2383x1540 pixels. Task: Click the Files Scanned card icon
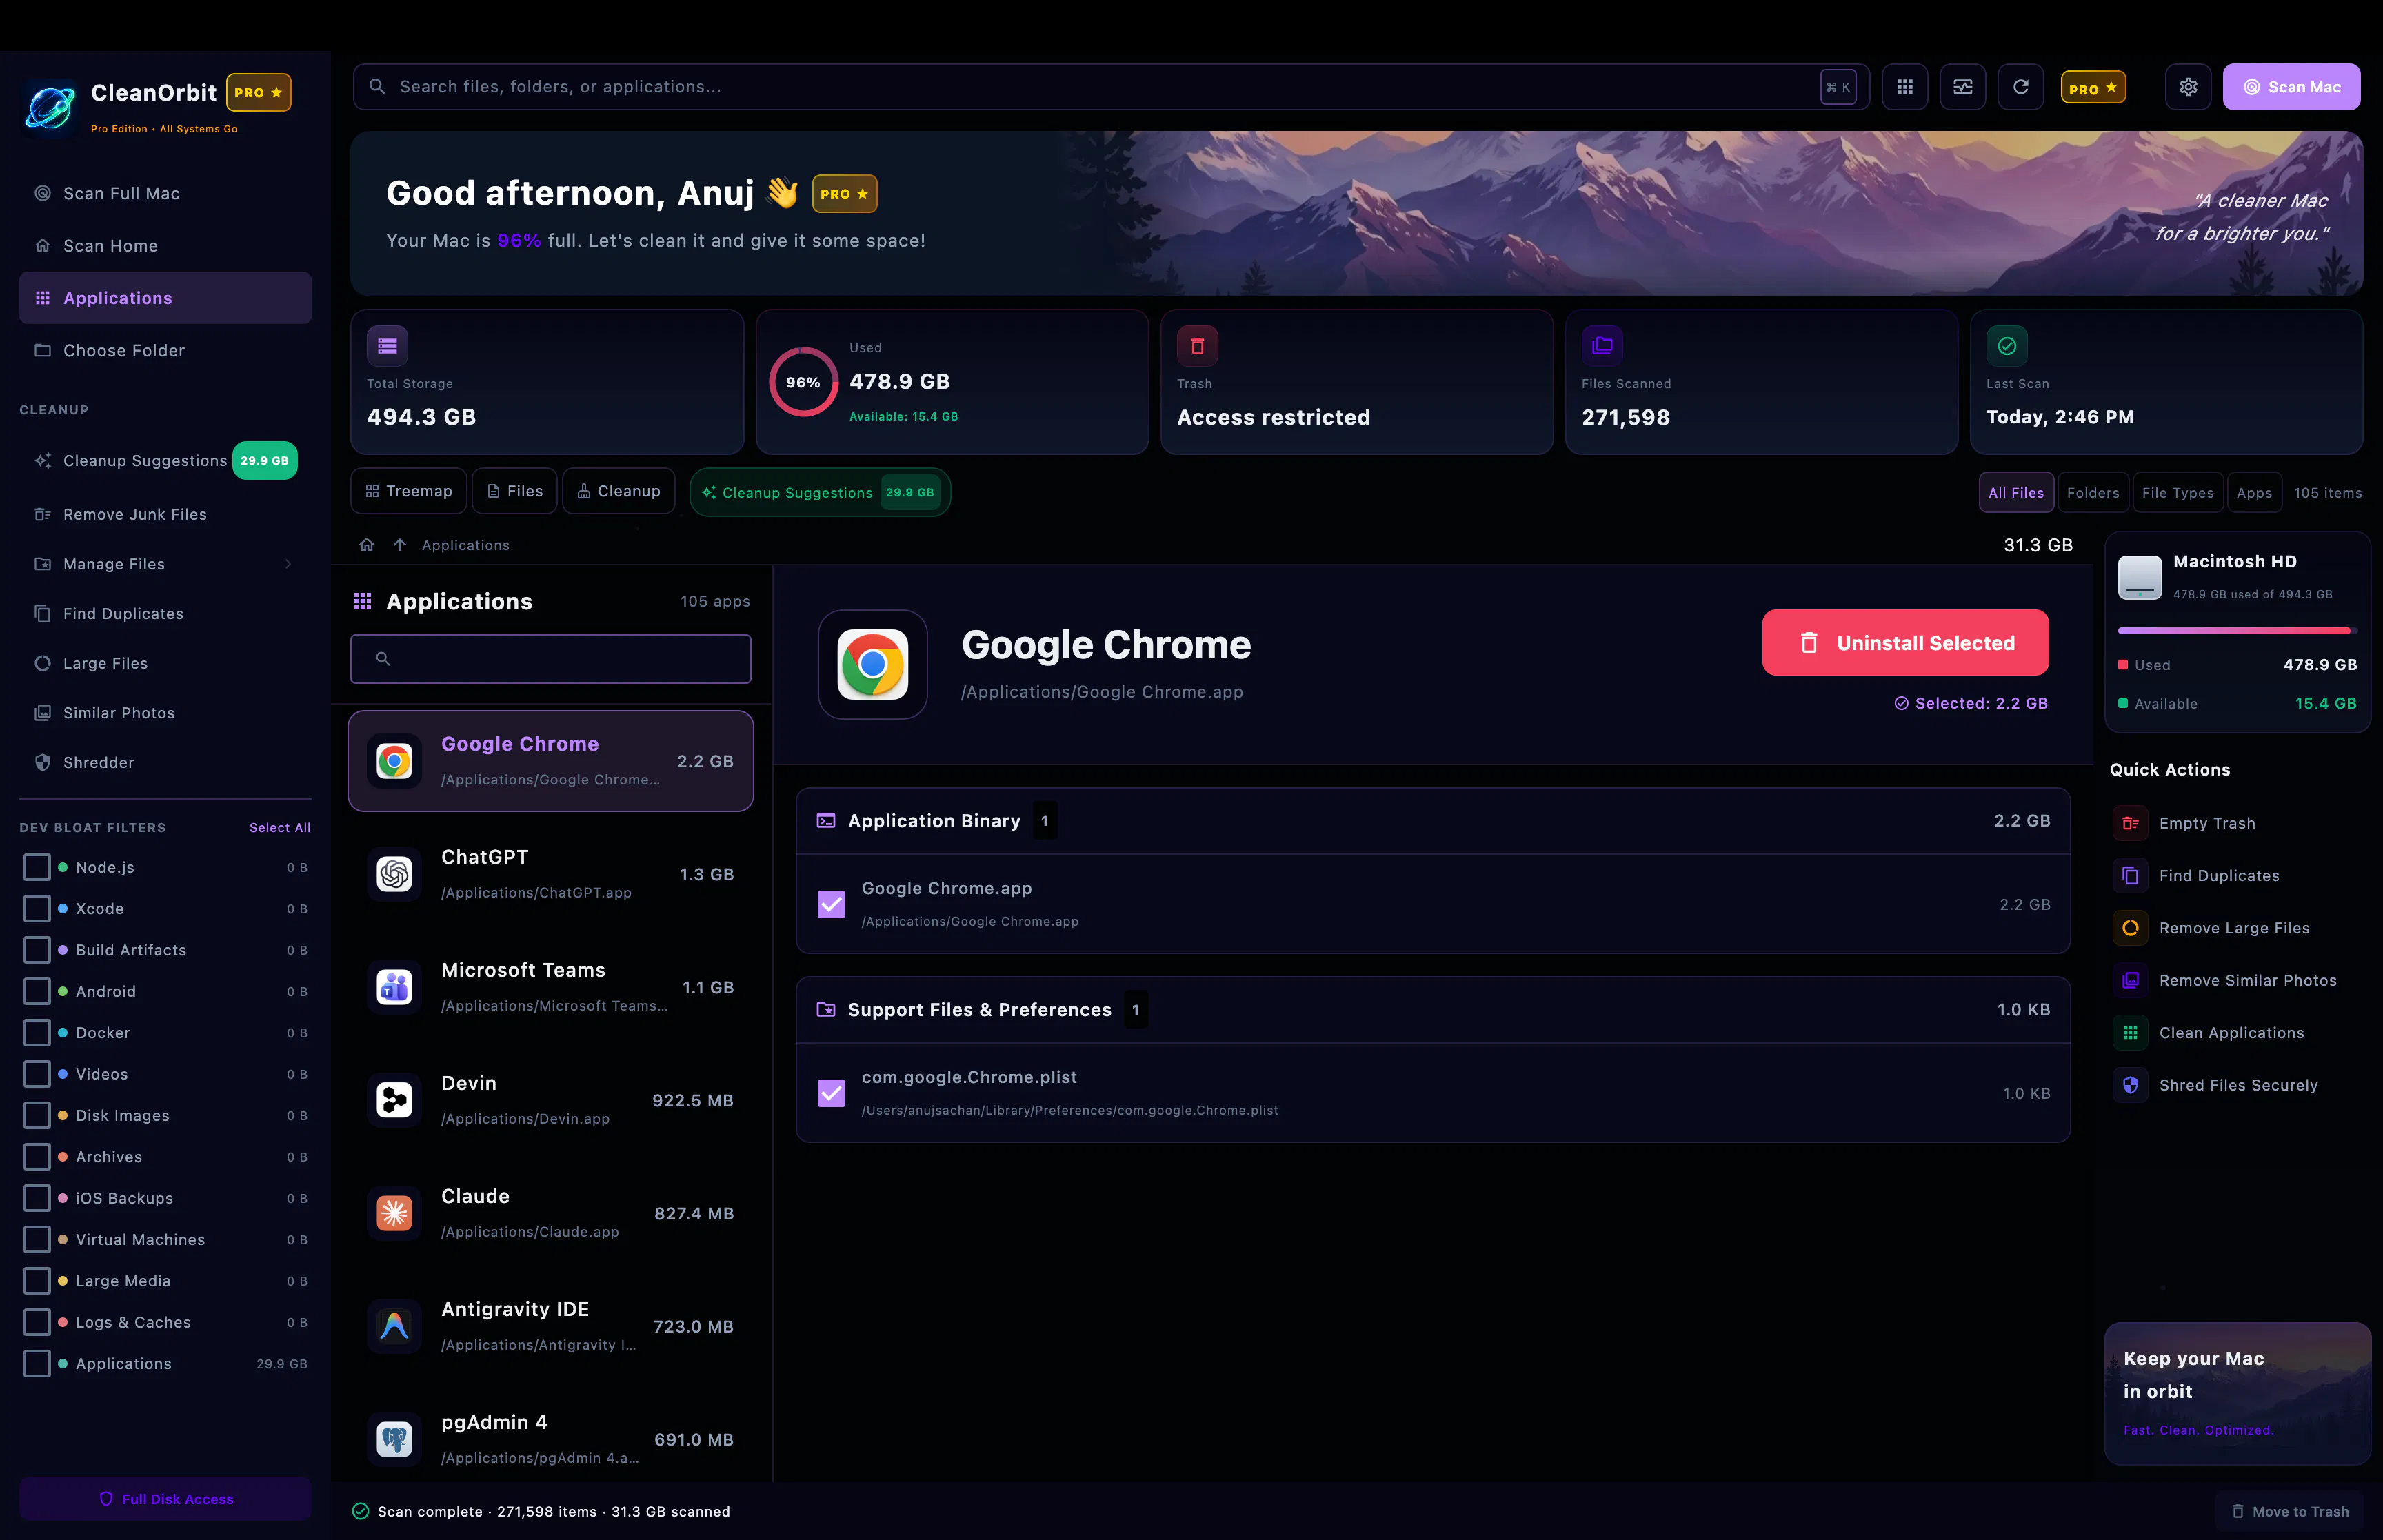click(x=1602, y=346)
